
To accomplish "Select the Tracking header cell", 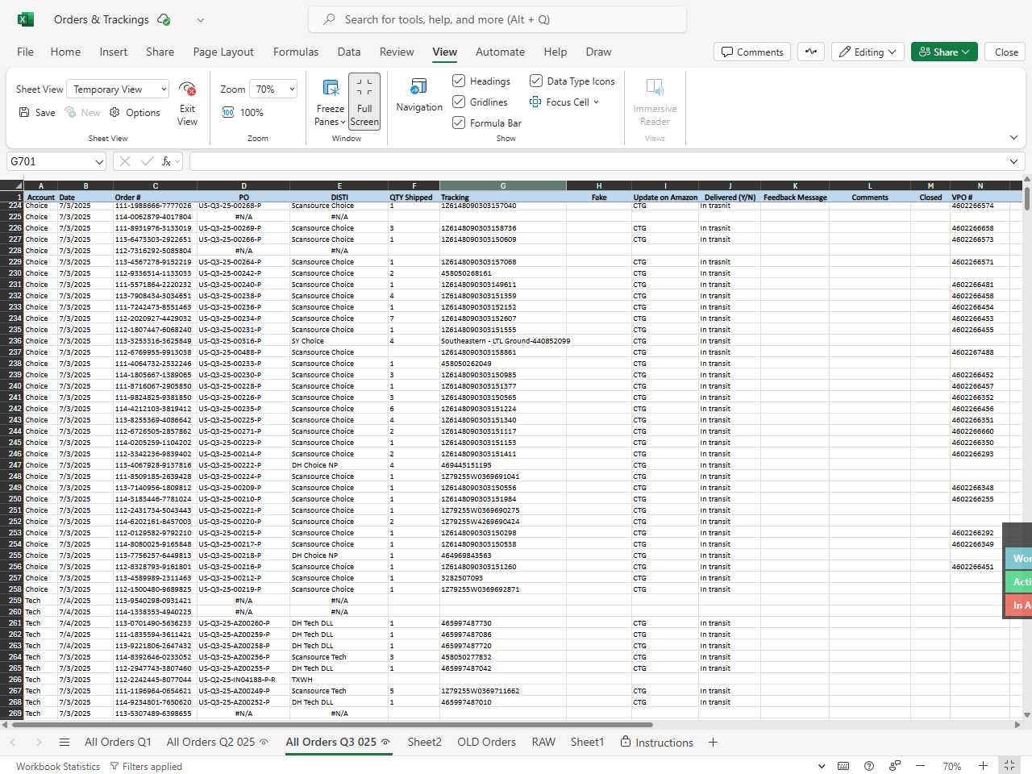I will pos(503,197).
